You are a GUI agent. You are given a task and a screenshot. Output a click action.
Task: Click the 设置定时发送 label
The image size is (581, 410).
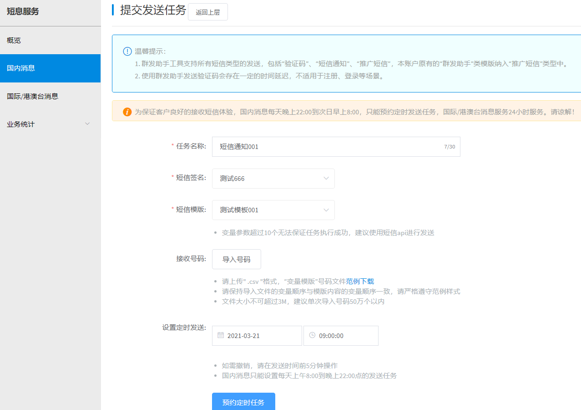184,328
